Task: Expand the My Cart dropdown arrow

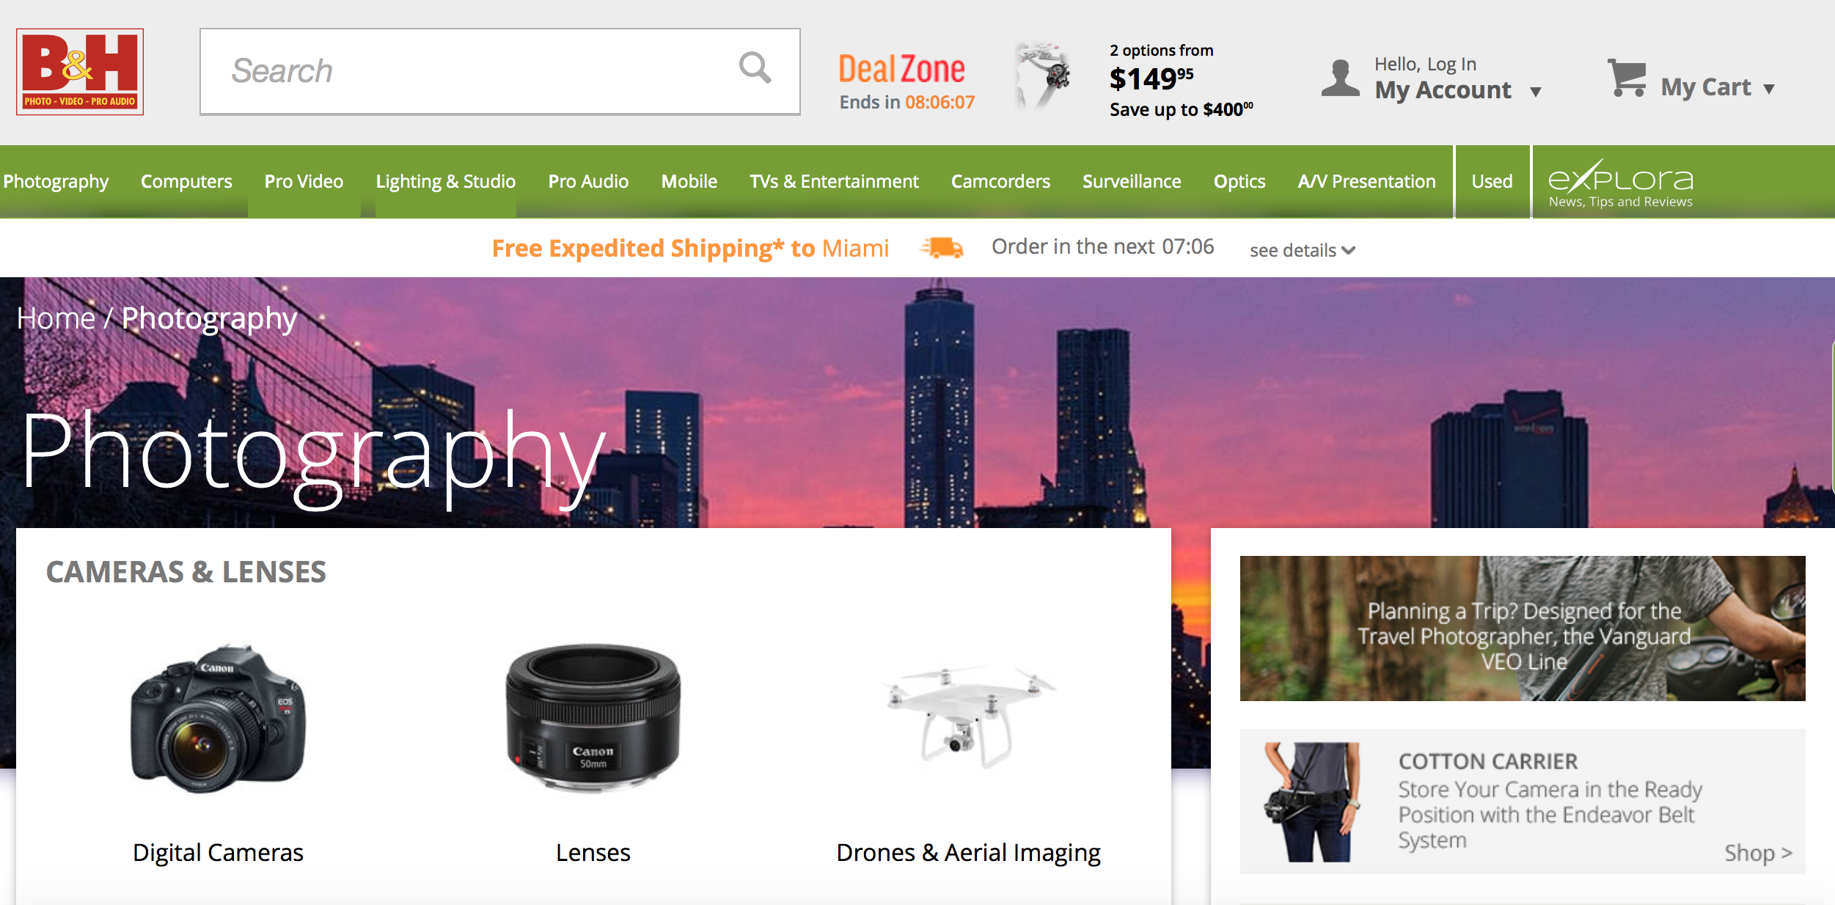Action: (x=1769, y=89)
